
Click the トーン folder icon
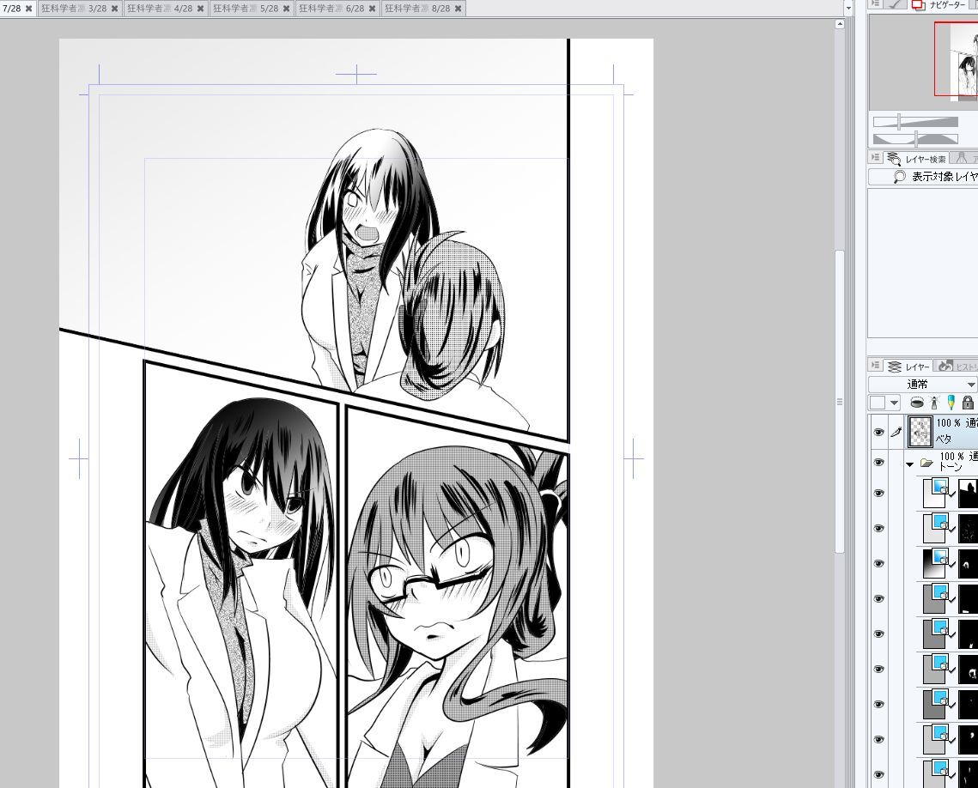pyautogui.click(x=926, y=464)
